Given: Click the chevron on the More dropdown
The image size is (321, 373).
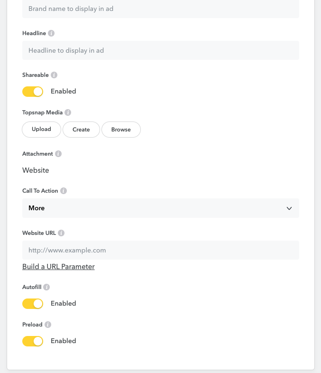Looking at the screenshot, I should coord(289,208).
